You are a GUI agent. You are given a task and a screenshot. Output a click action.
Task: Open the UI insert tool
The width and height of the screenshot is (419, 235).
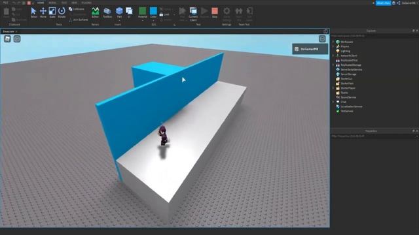pyautogui.click(x=129, y=12)
